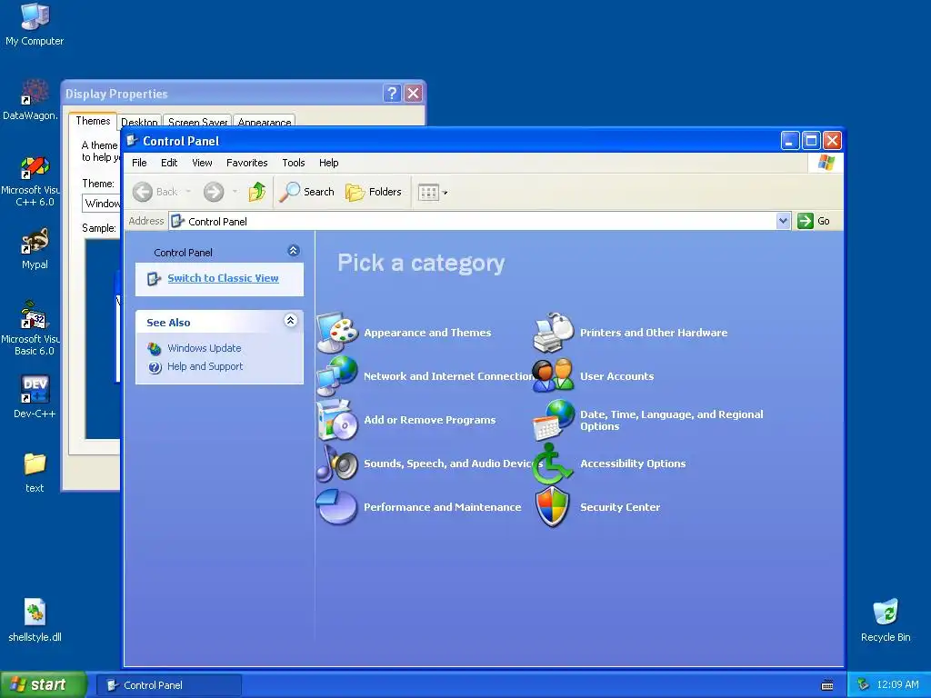Click the 12:09 AM taskbar clock

click(x=897, y=685)
